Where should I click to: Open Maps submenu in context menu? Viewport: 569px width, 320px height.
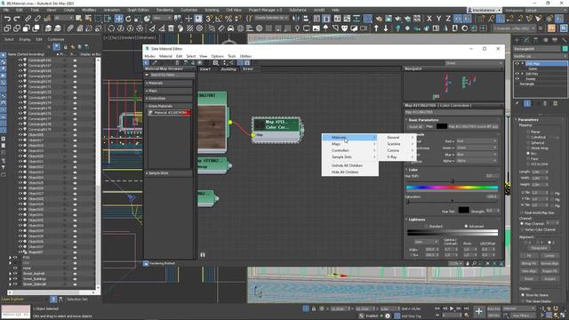[349, 144]
